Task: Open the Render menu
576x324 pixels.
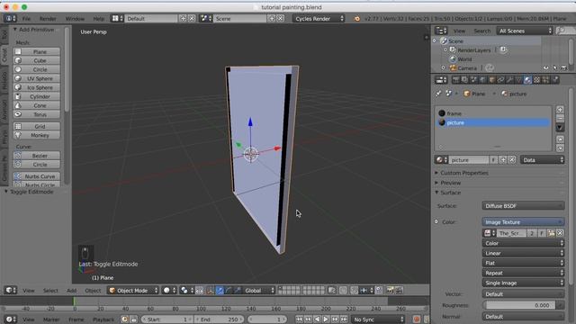Action: [48, 18]
